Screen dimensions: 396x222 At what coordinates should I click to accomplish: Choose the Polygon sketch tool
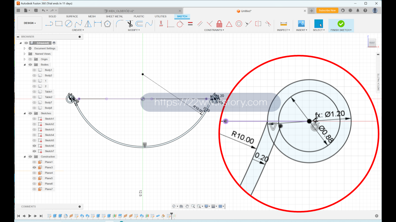click(107, 24)
